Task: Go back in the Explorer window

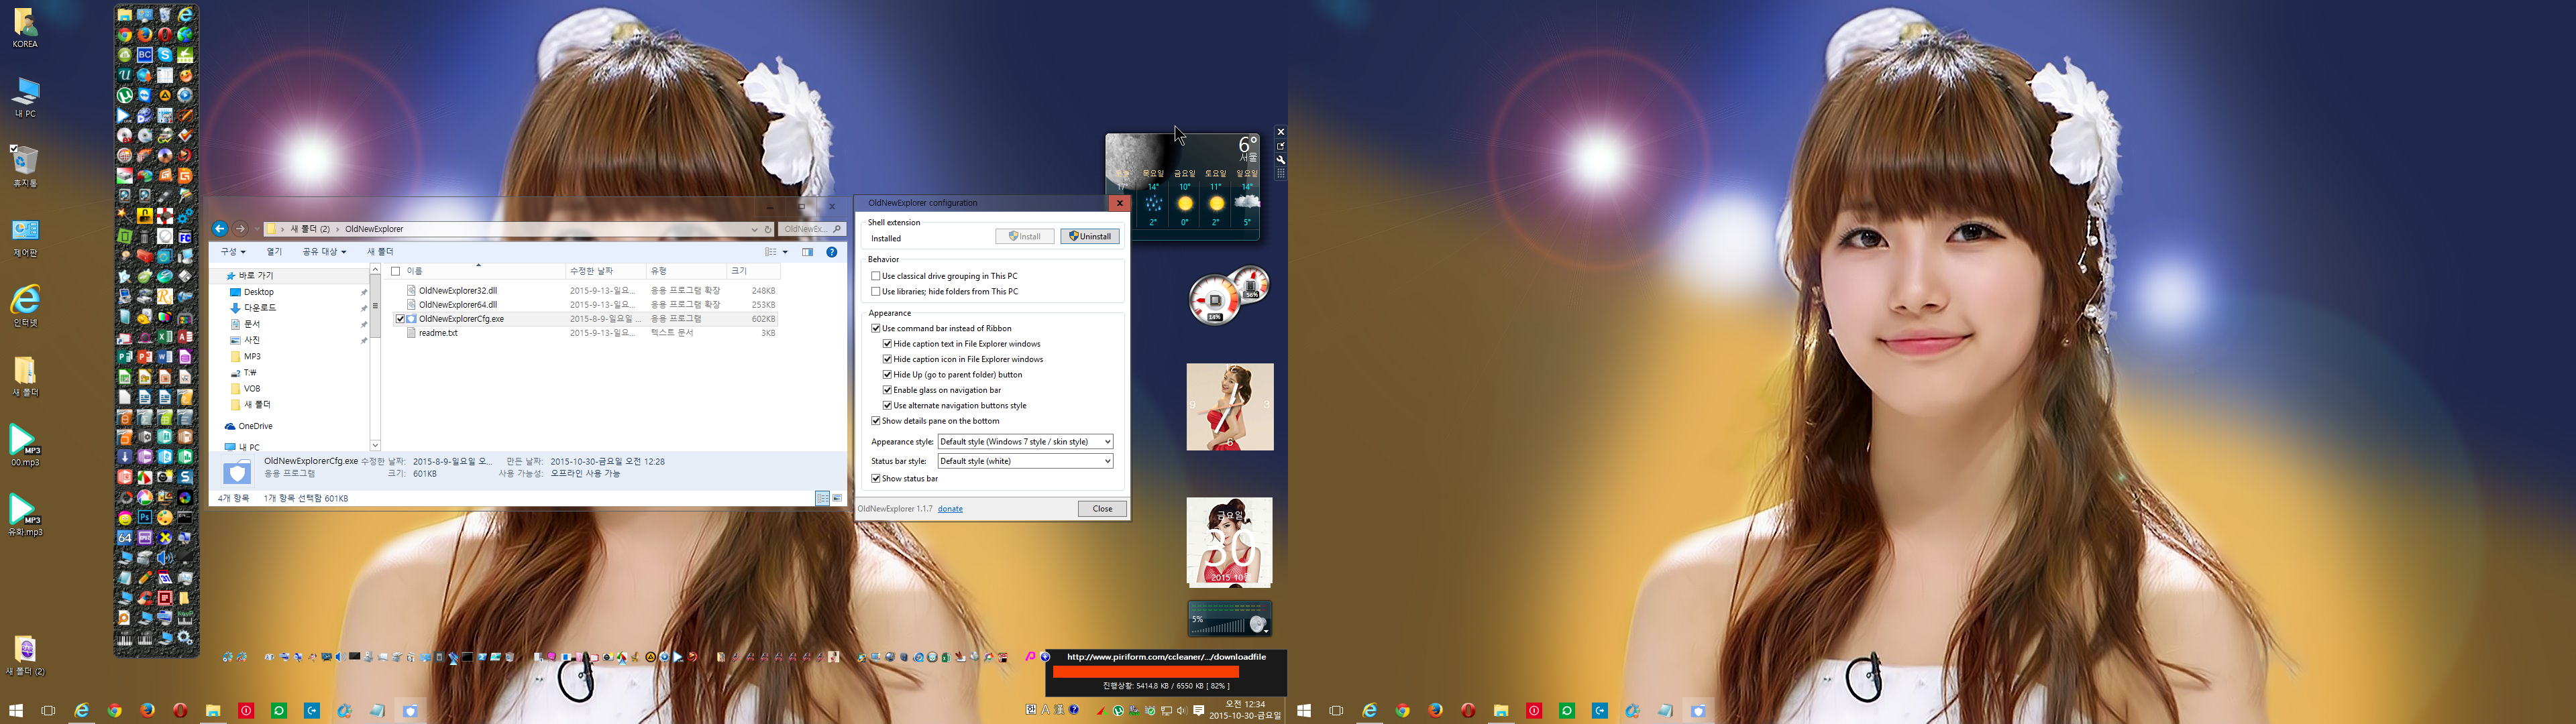Action: [x=220, y=229]
